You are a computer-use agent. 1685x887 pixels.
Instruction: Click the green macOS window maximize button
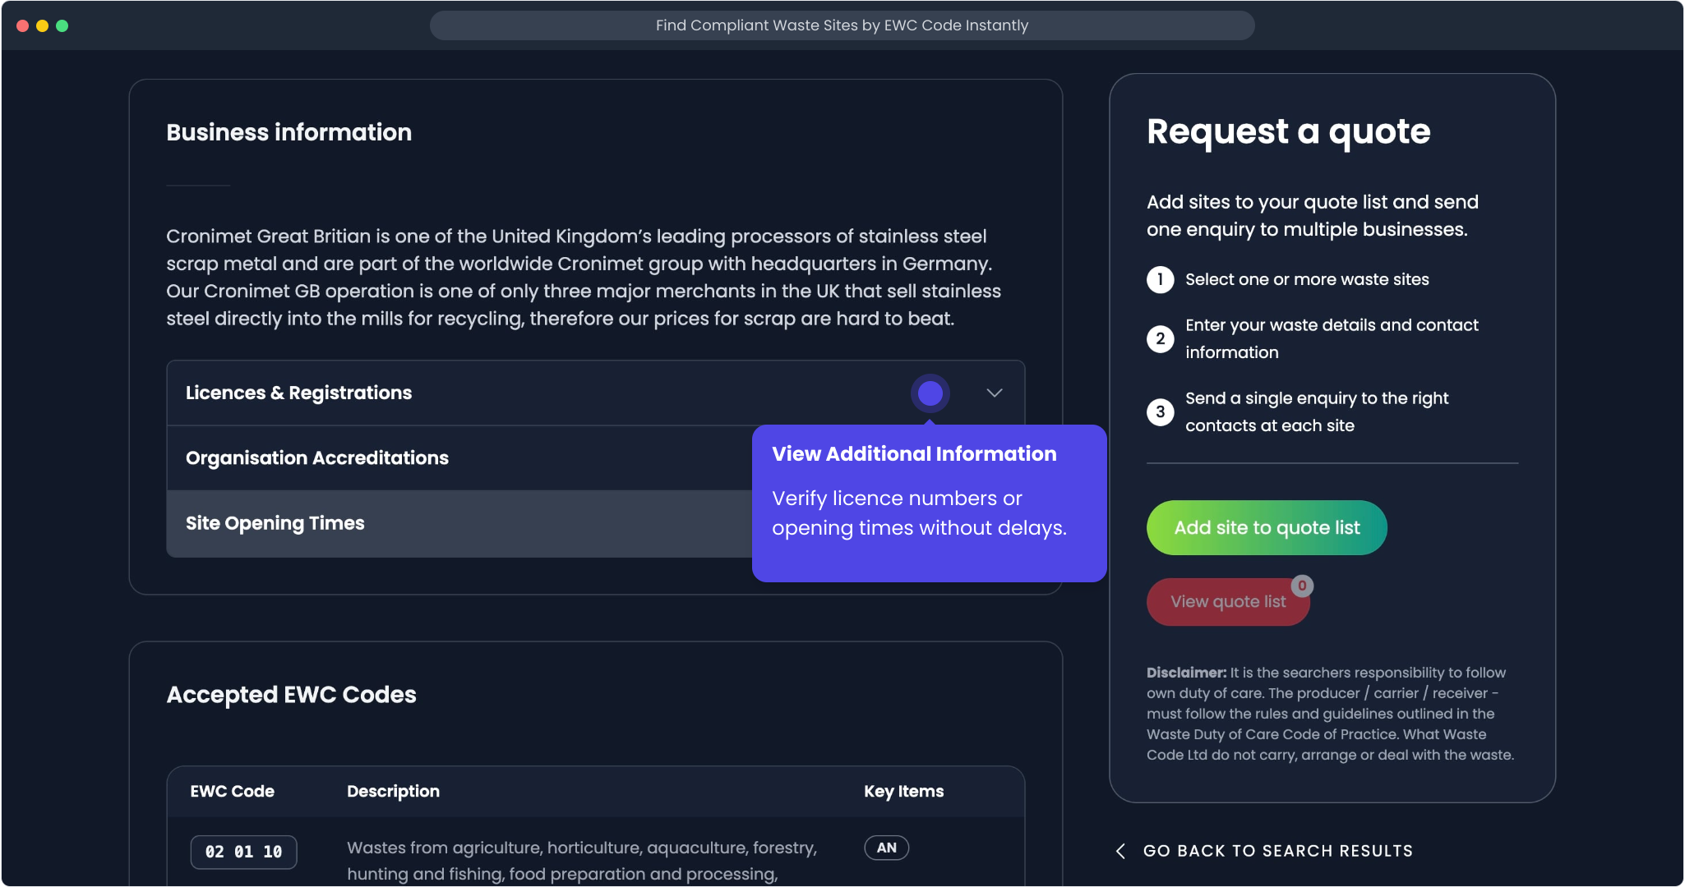pos(62,25)
